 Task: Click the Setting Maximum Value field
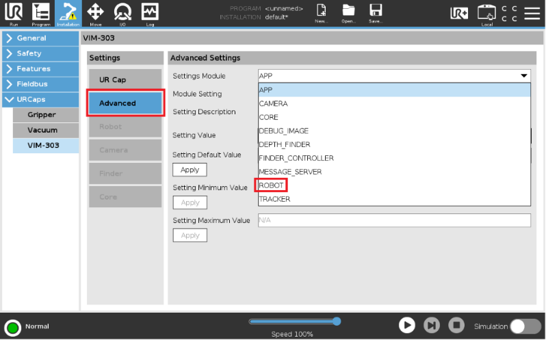pyautogui.click(x=394, y=220)
